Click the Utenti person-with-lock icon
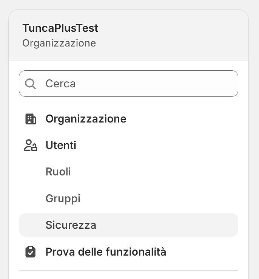The width and height of the screenshot is (259, 279). 31,146
